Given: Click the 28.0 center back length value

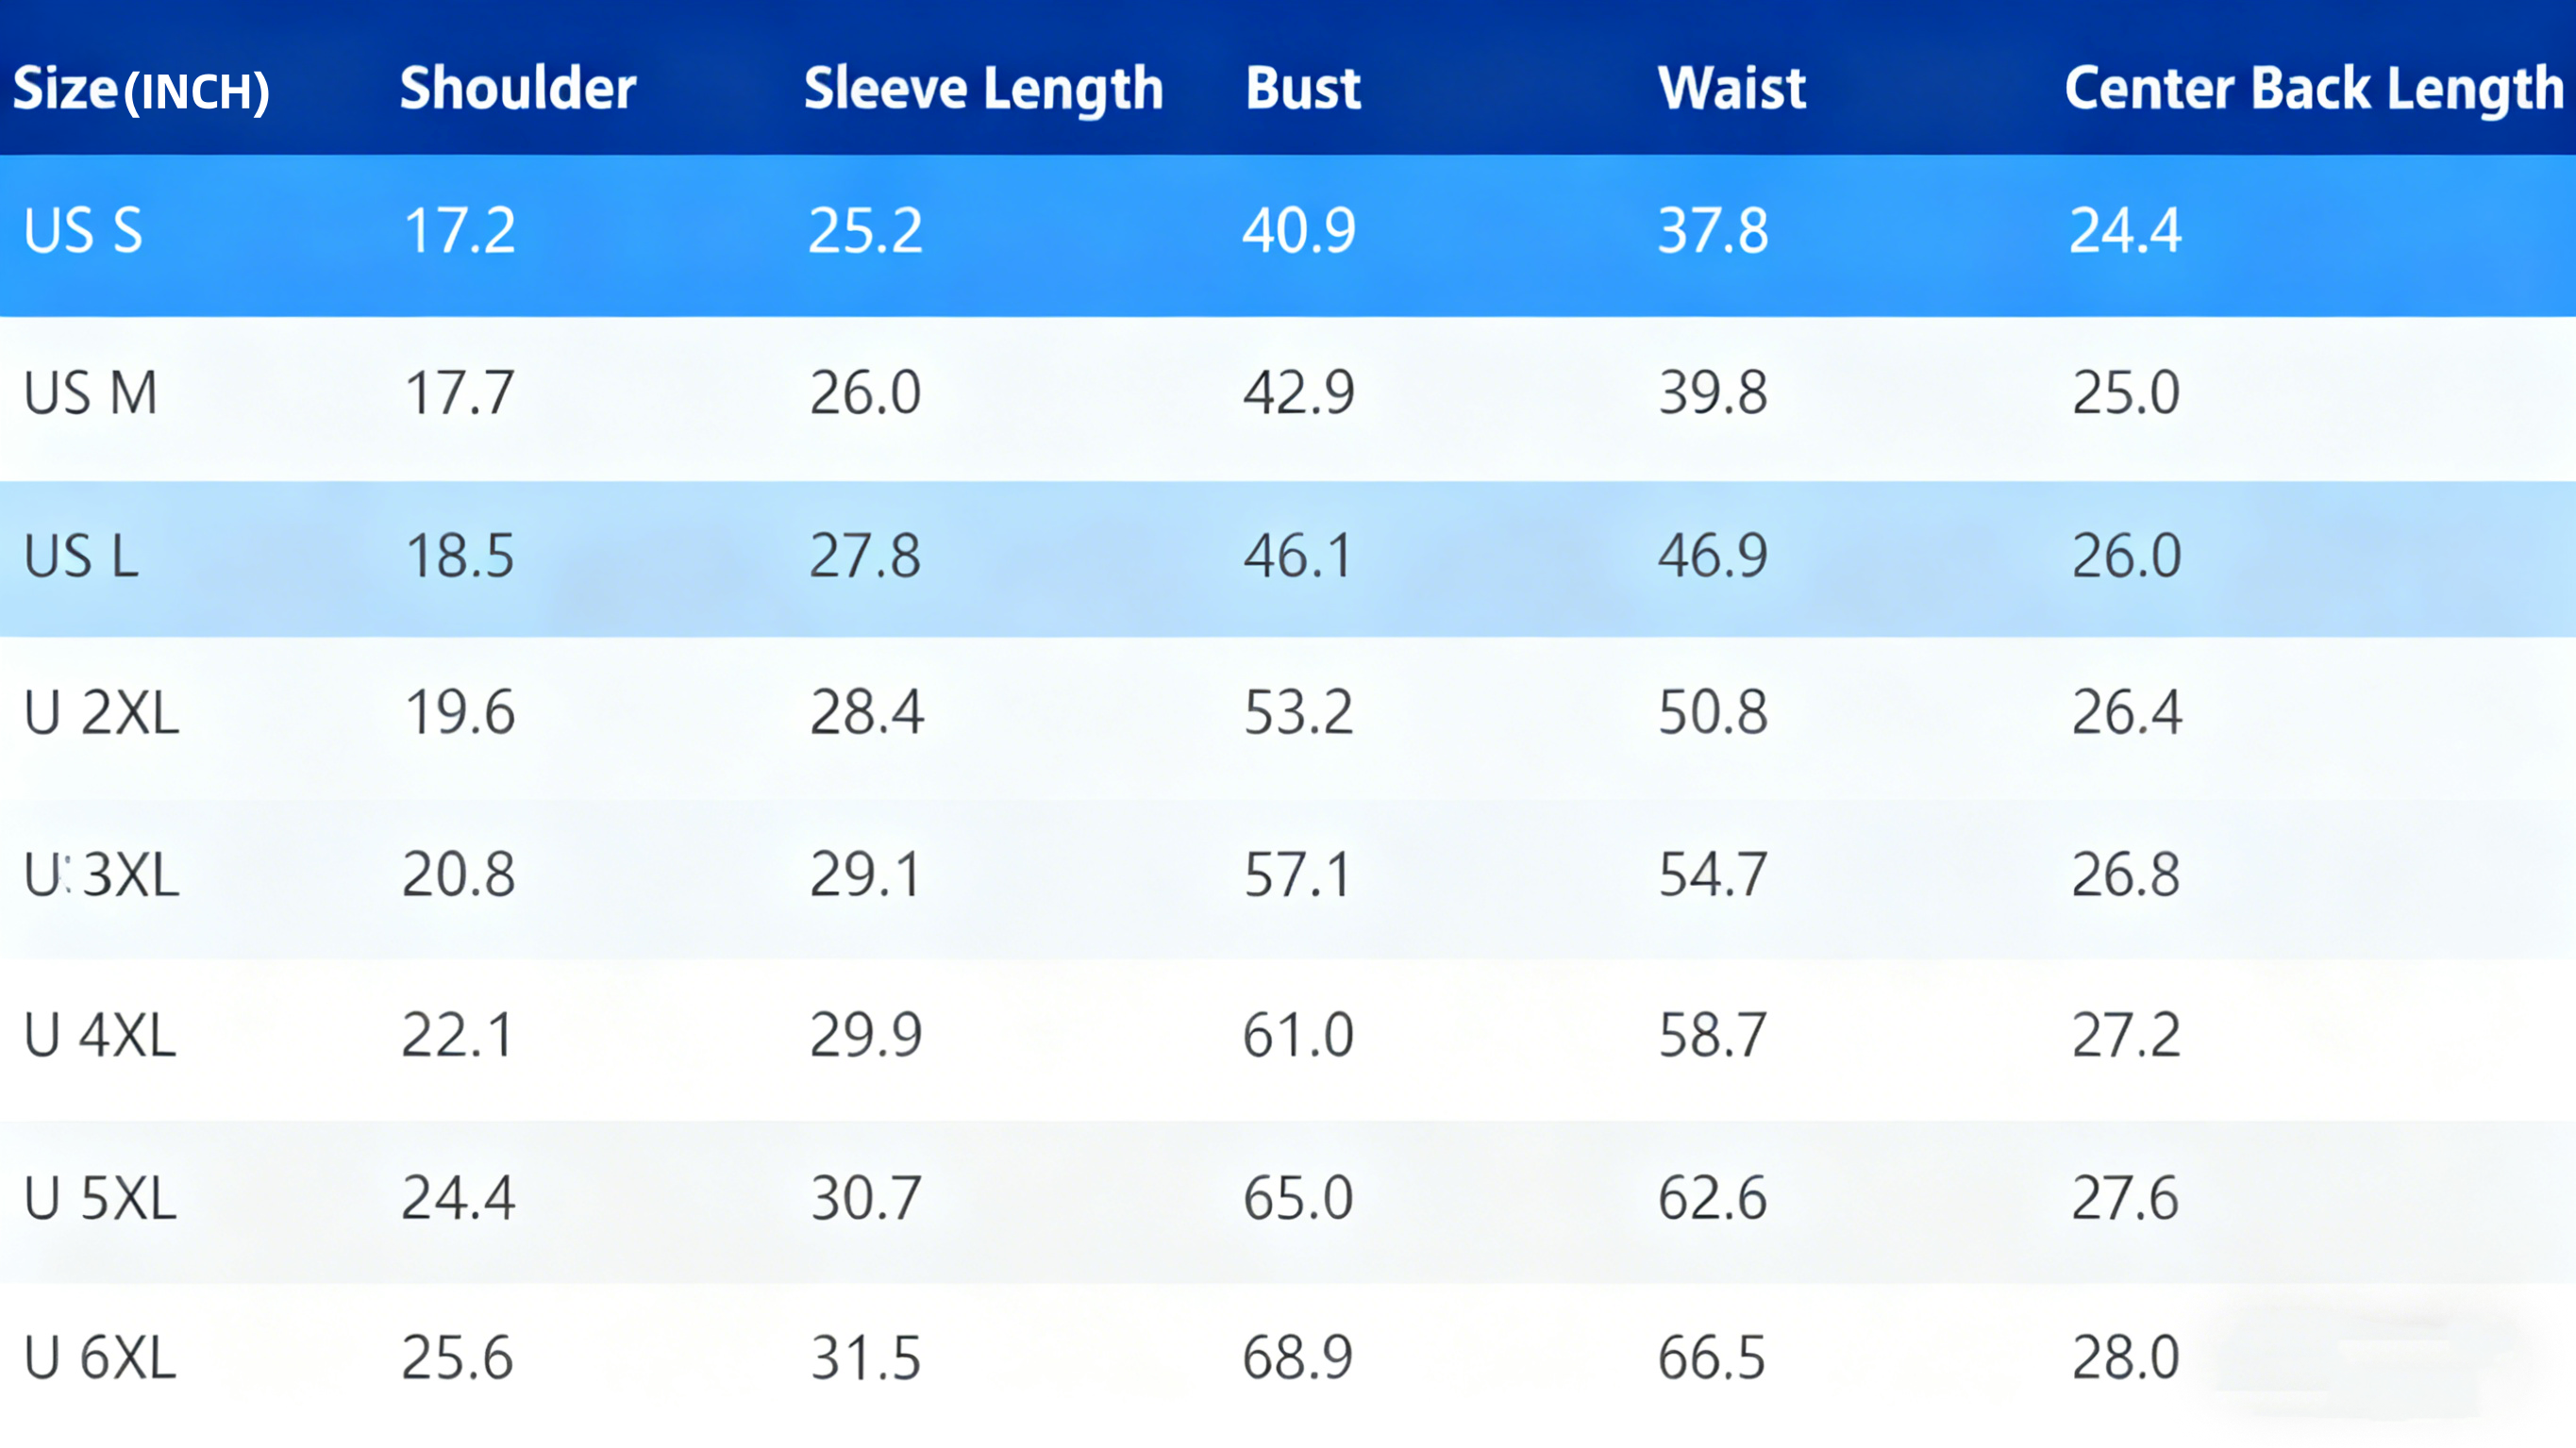Looking at the screenshot, I should (2125, 1358).
